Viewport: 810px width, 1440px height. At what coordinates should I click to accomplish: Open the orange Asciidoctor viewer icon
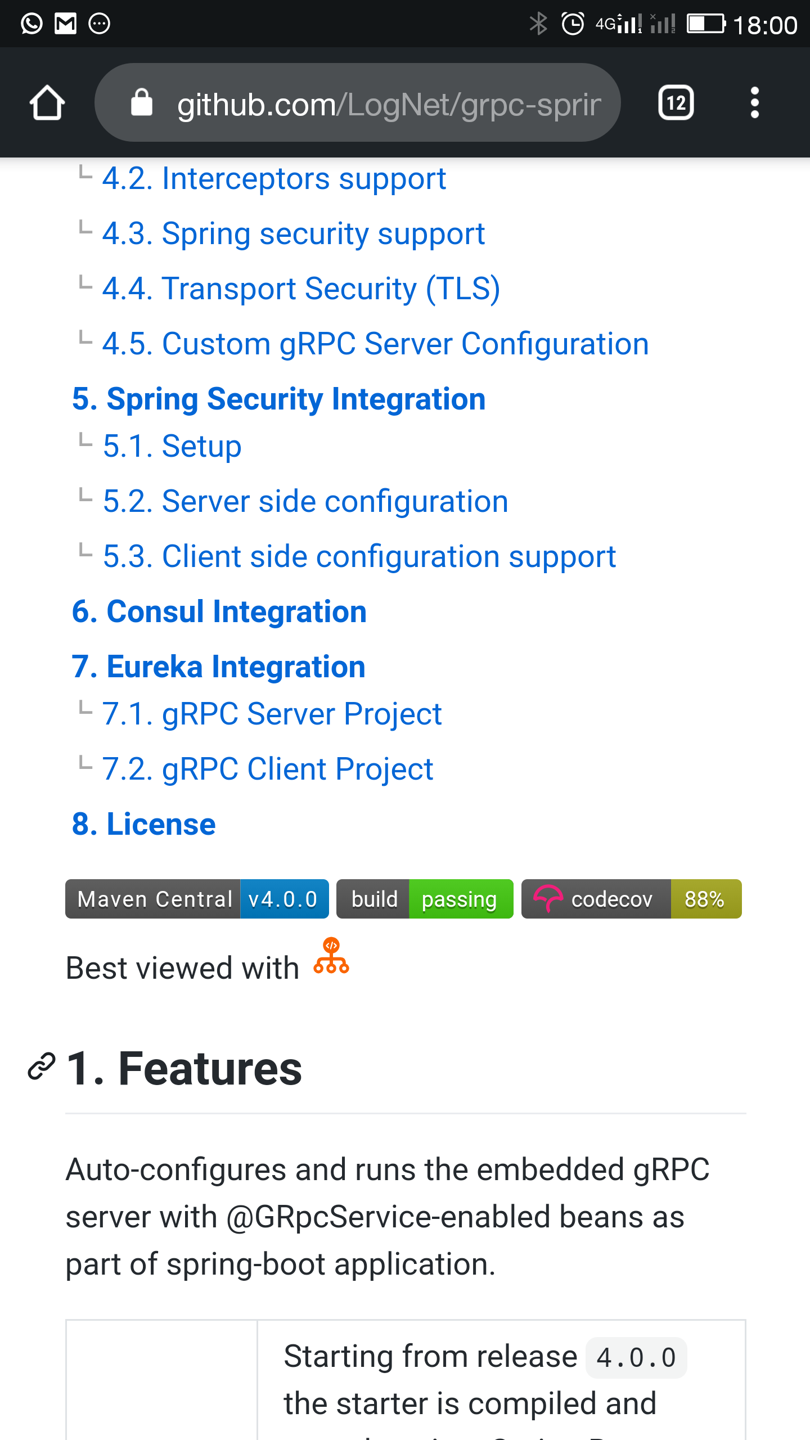pyautogui.click(x=331, y=956)
